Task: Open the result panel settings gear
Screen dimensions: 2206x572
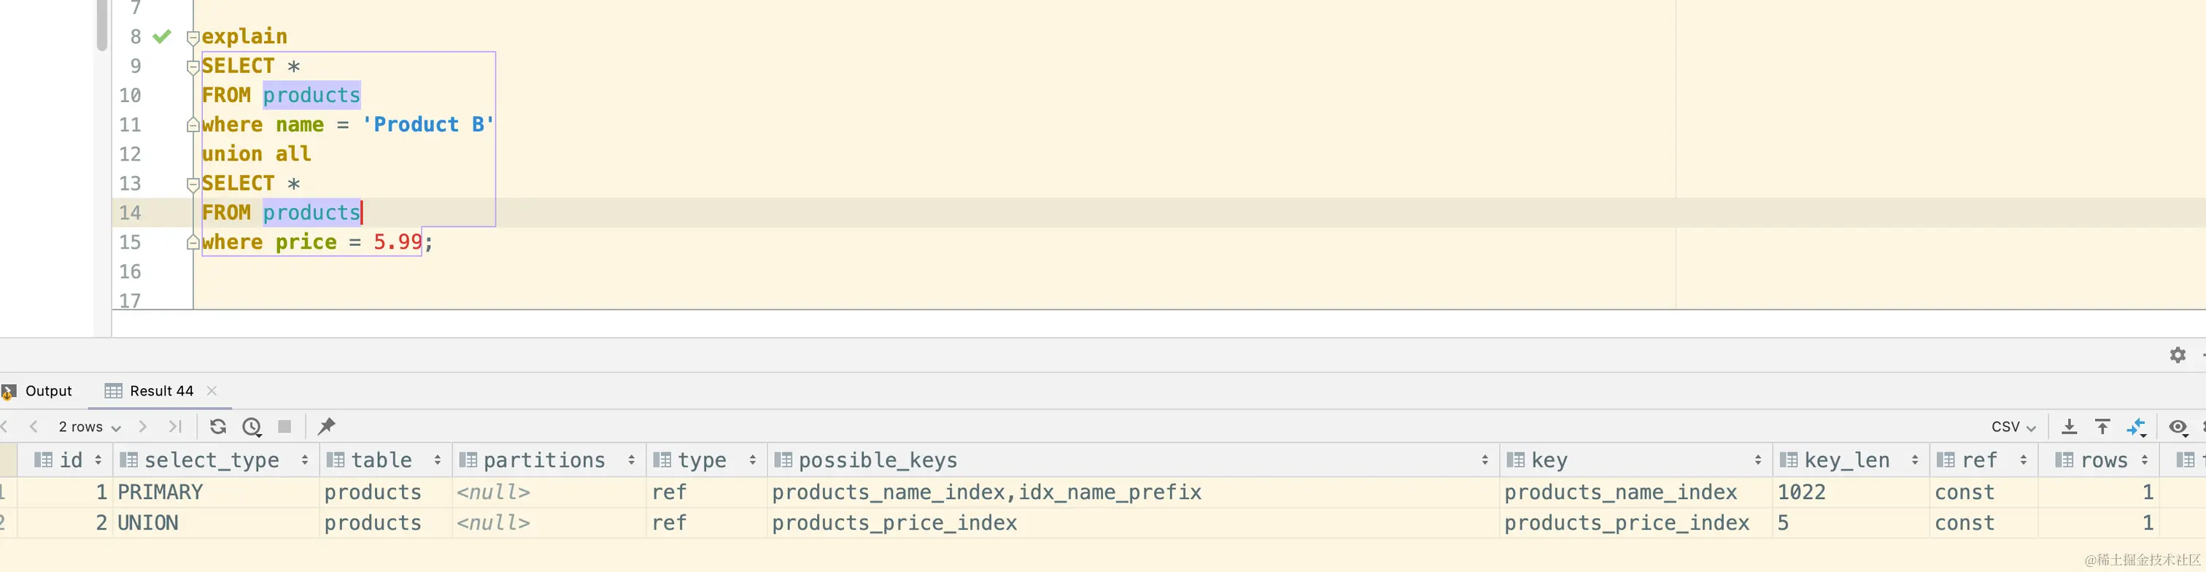Action: 2178,355
